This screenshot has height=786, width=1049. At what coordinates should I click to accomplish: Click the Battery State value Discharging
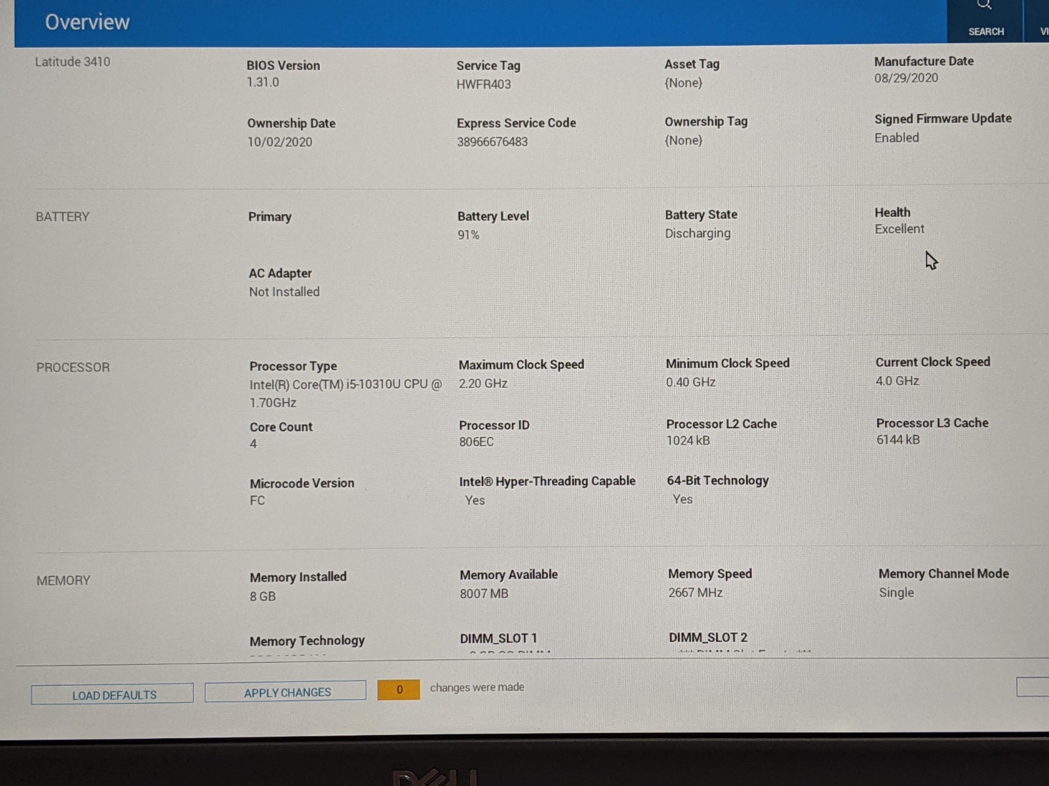pos(698,233)
